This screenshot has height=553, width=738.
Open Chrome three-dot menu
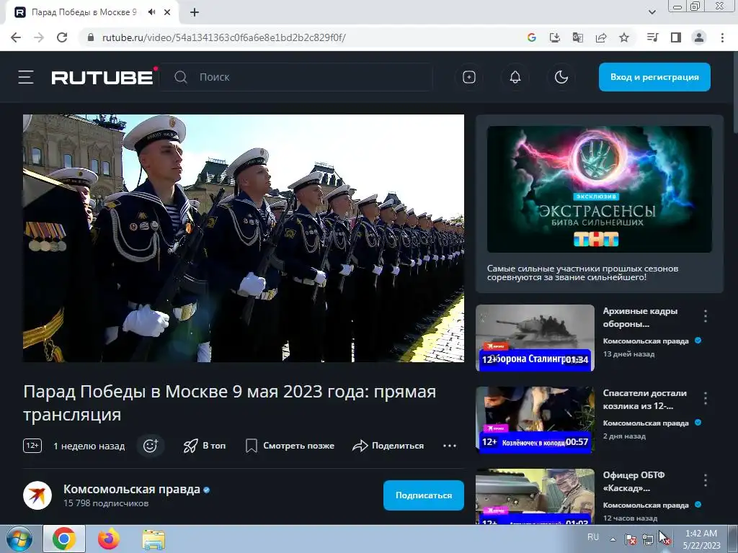coord(722,37)
